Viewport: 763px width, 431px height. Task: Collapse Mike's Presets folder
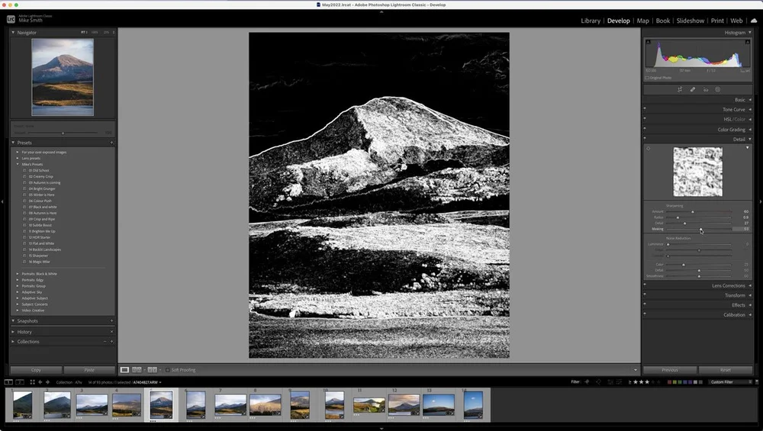point(18,165)
